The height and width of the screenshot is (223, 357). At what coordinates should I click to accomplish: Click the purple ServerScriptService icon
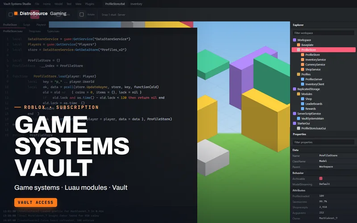click(x=295, y=114)
